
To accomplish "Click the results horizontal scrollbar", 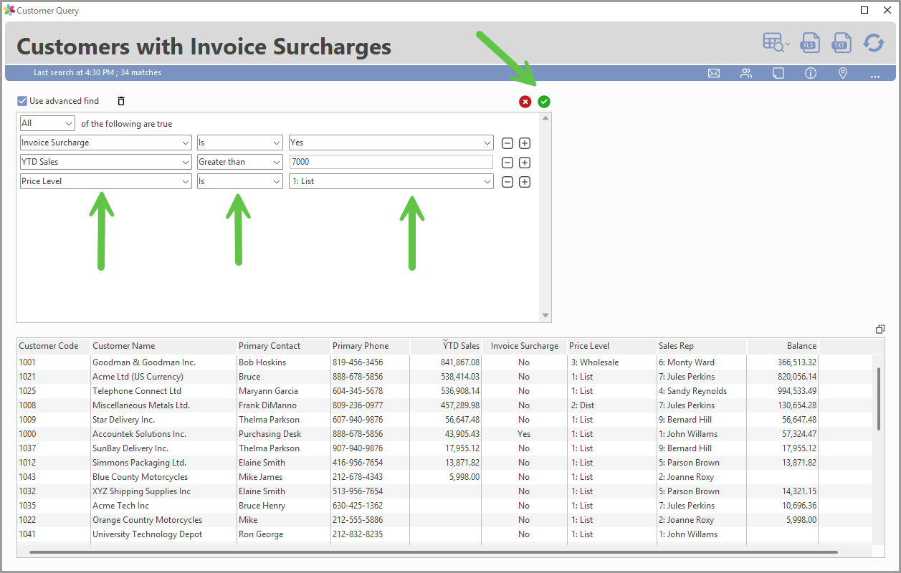I will [434, 552].
